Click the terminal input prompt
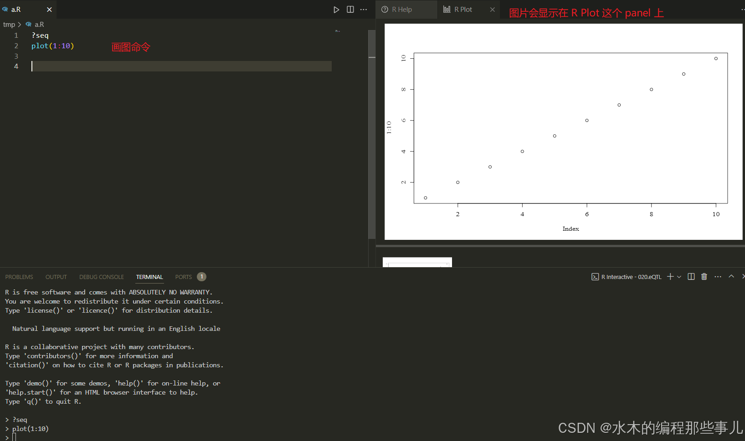This screenshot has width=745, height=441. 14,437
